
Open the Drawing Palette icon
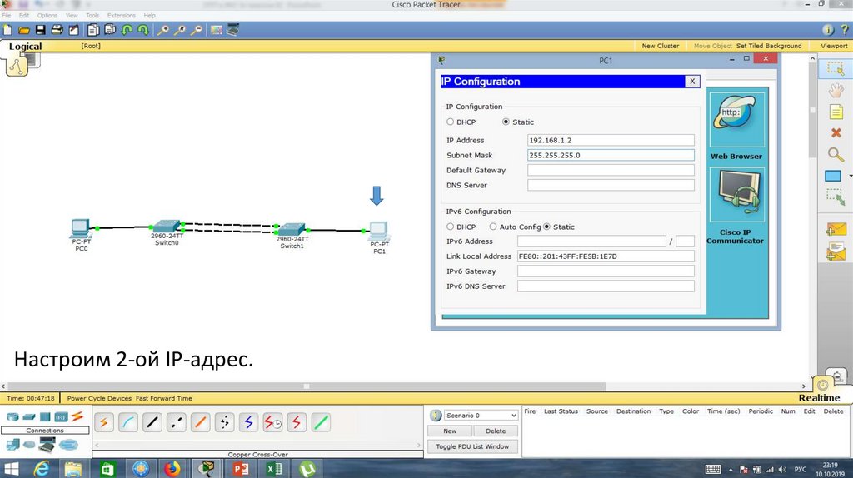(217, 31)
